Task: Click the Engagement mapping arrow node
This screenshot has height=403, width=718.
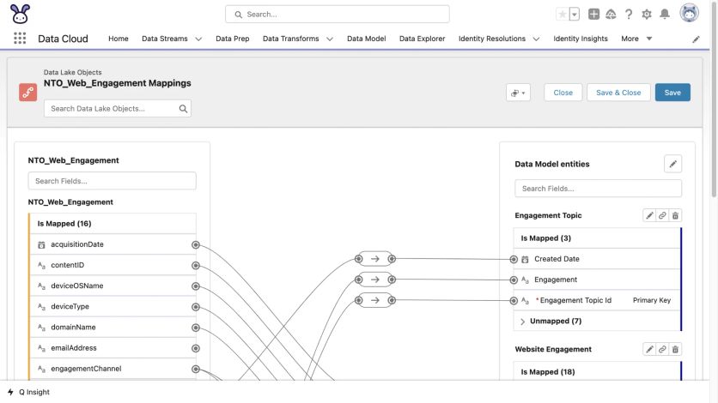Action: 375,280
